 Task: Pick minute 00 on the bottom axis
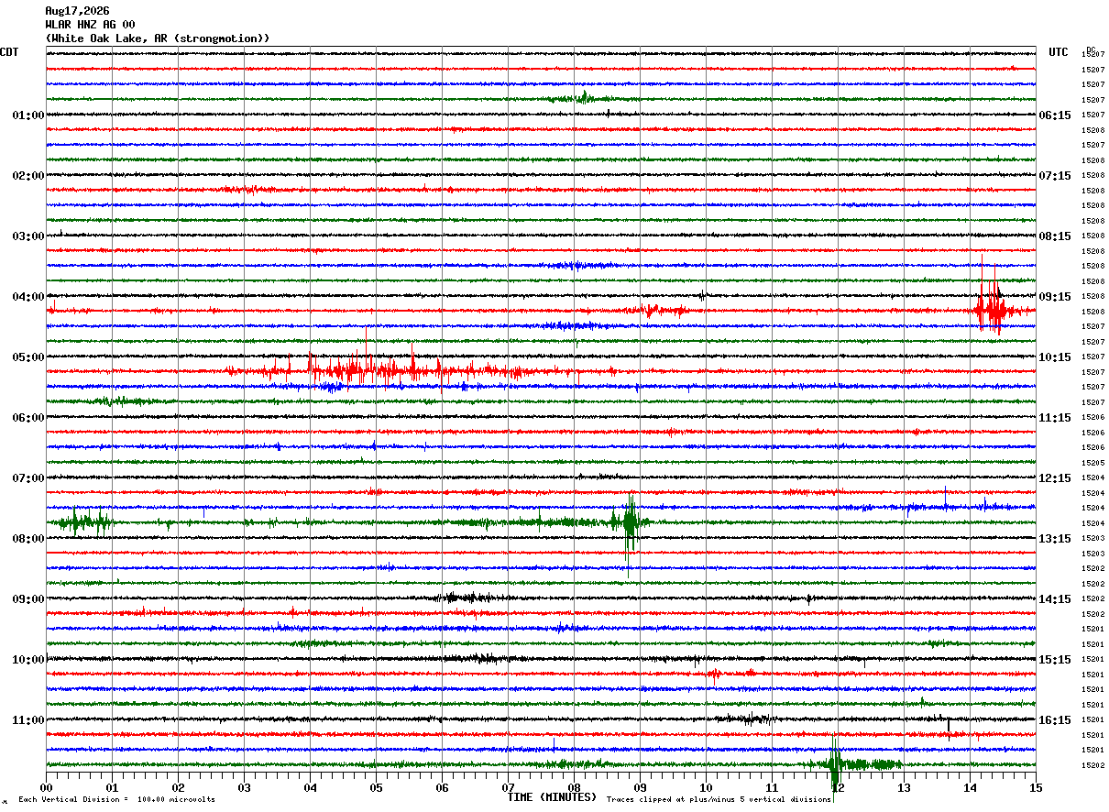[x=46, y=787]
